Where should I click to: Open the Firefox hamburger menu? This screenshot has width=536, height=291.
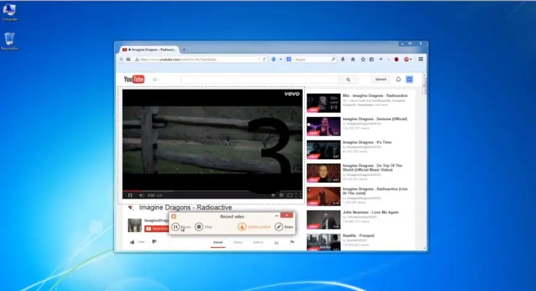(x=421, y=59)
